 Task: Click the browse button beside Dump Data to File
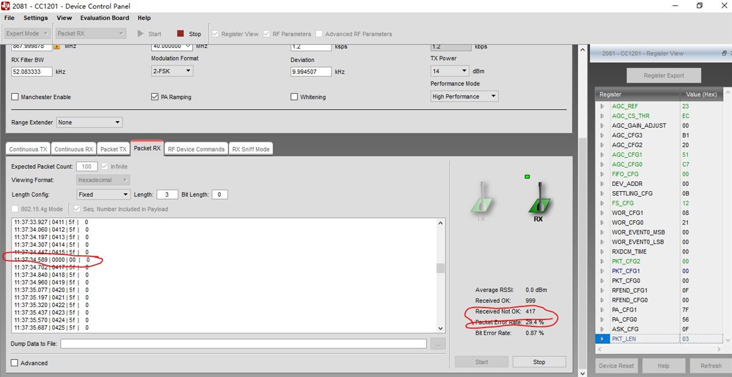[438, 344]
